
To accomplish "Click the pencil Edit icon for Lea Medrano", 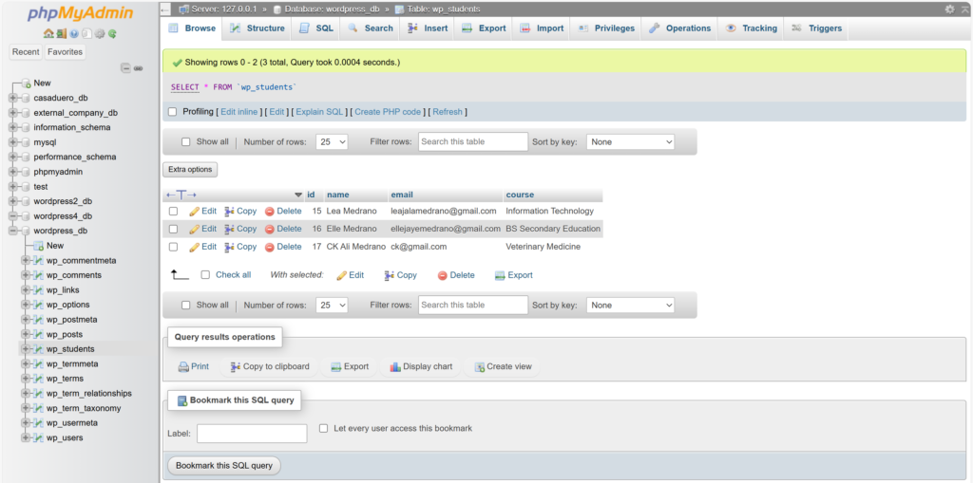I will [x=194, y=212].
